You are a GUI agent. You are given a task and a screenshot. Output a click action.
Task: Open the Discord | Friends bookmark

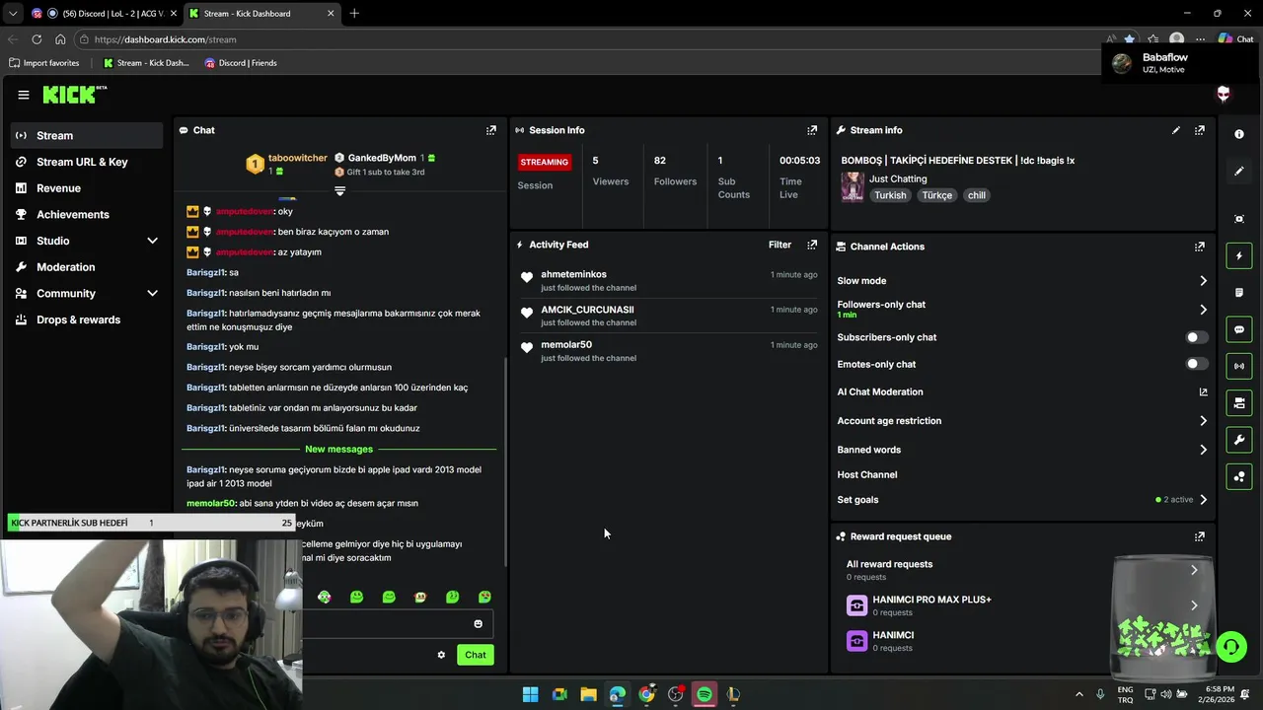241,63
